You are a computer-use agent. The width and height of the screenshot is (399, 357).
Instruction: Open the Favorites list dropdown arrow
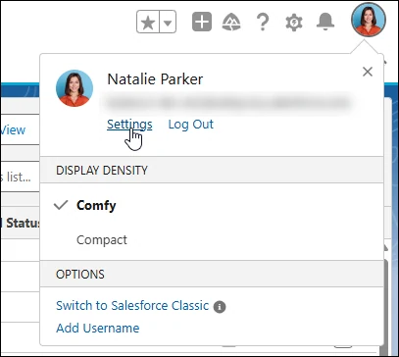pyautogui.click(x=168, y=22)
